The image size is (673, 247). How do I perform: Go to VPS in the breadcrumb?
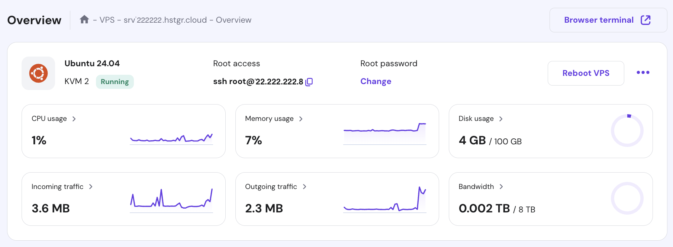point(107,20)
